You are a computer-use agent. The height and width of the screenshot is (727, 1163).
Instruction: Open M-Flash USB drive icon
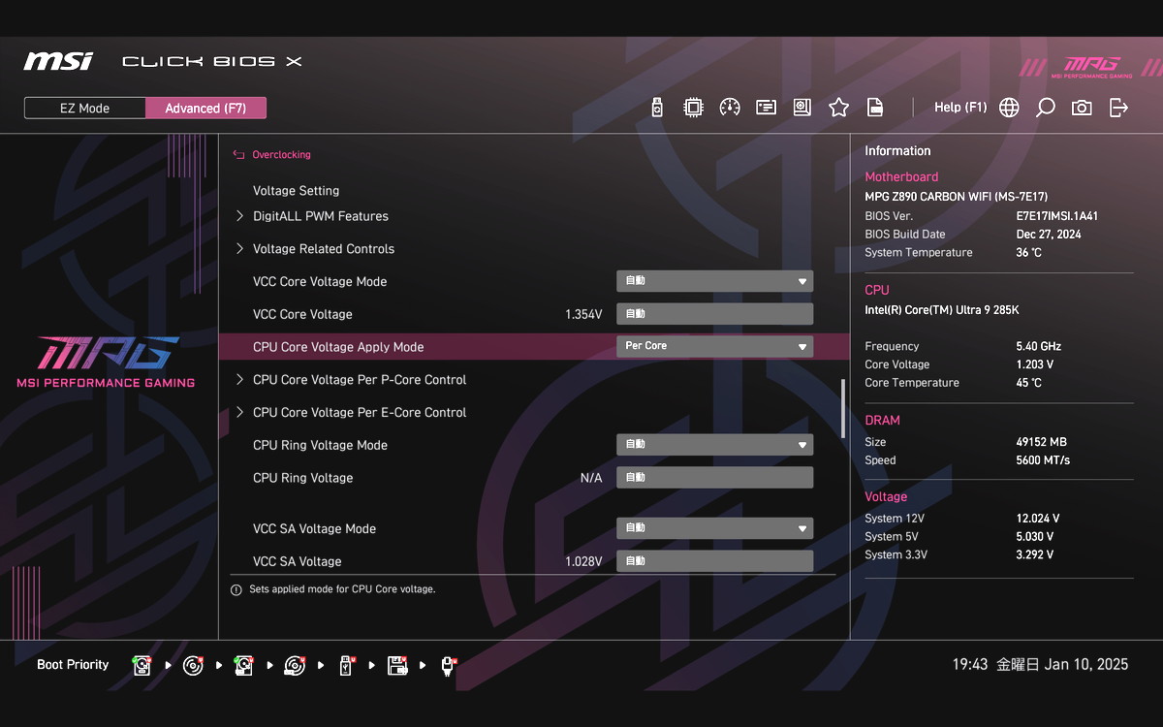[x=657, y=108]
